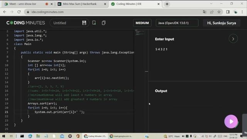Click the code minimap
This screenshot has height=139, width=247.
pos(140,32)
